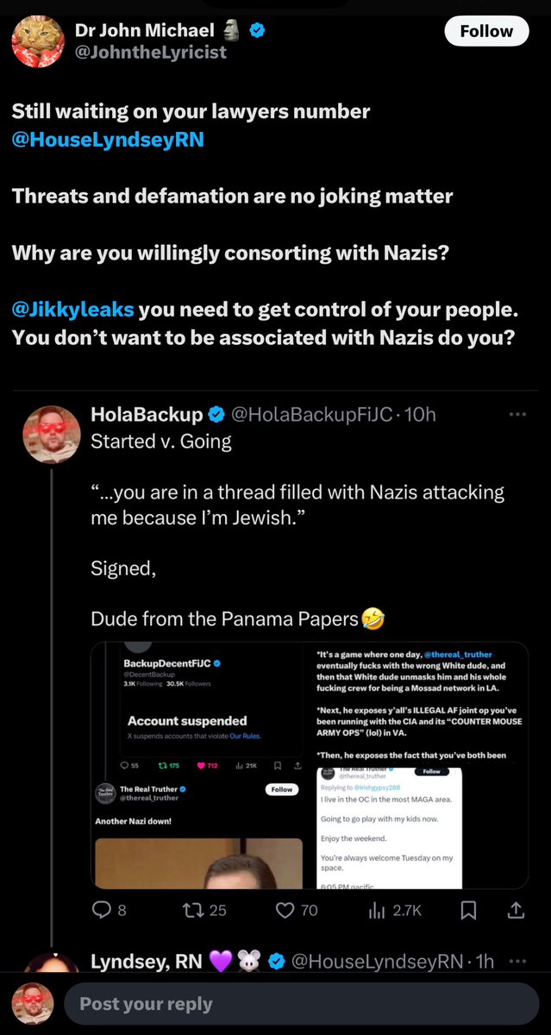This screenshot has width=551, height=1035.
Task: Open Dr John Michael's cat profile picture
Action: (37, 41)
